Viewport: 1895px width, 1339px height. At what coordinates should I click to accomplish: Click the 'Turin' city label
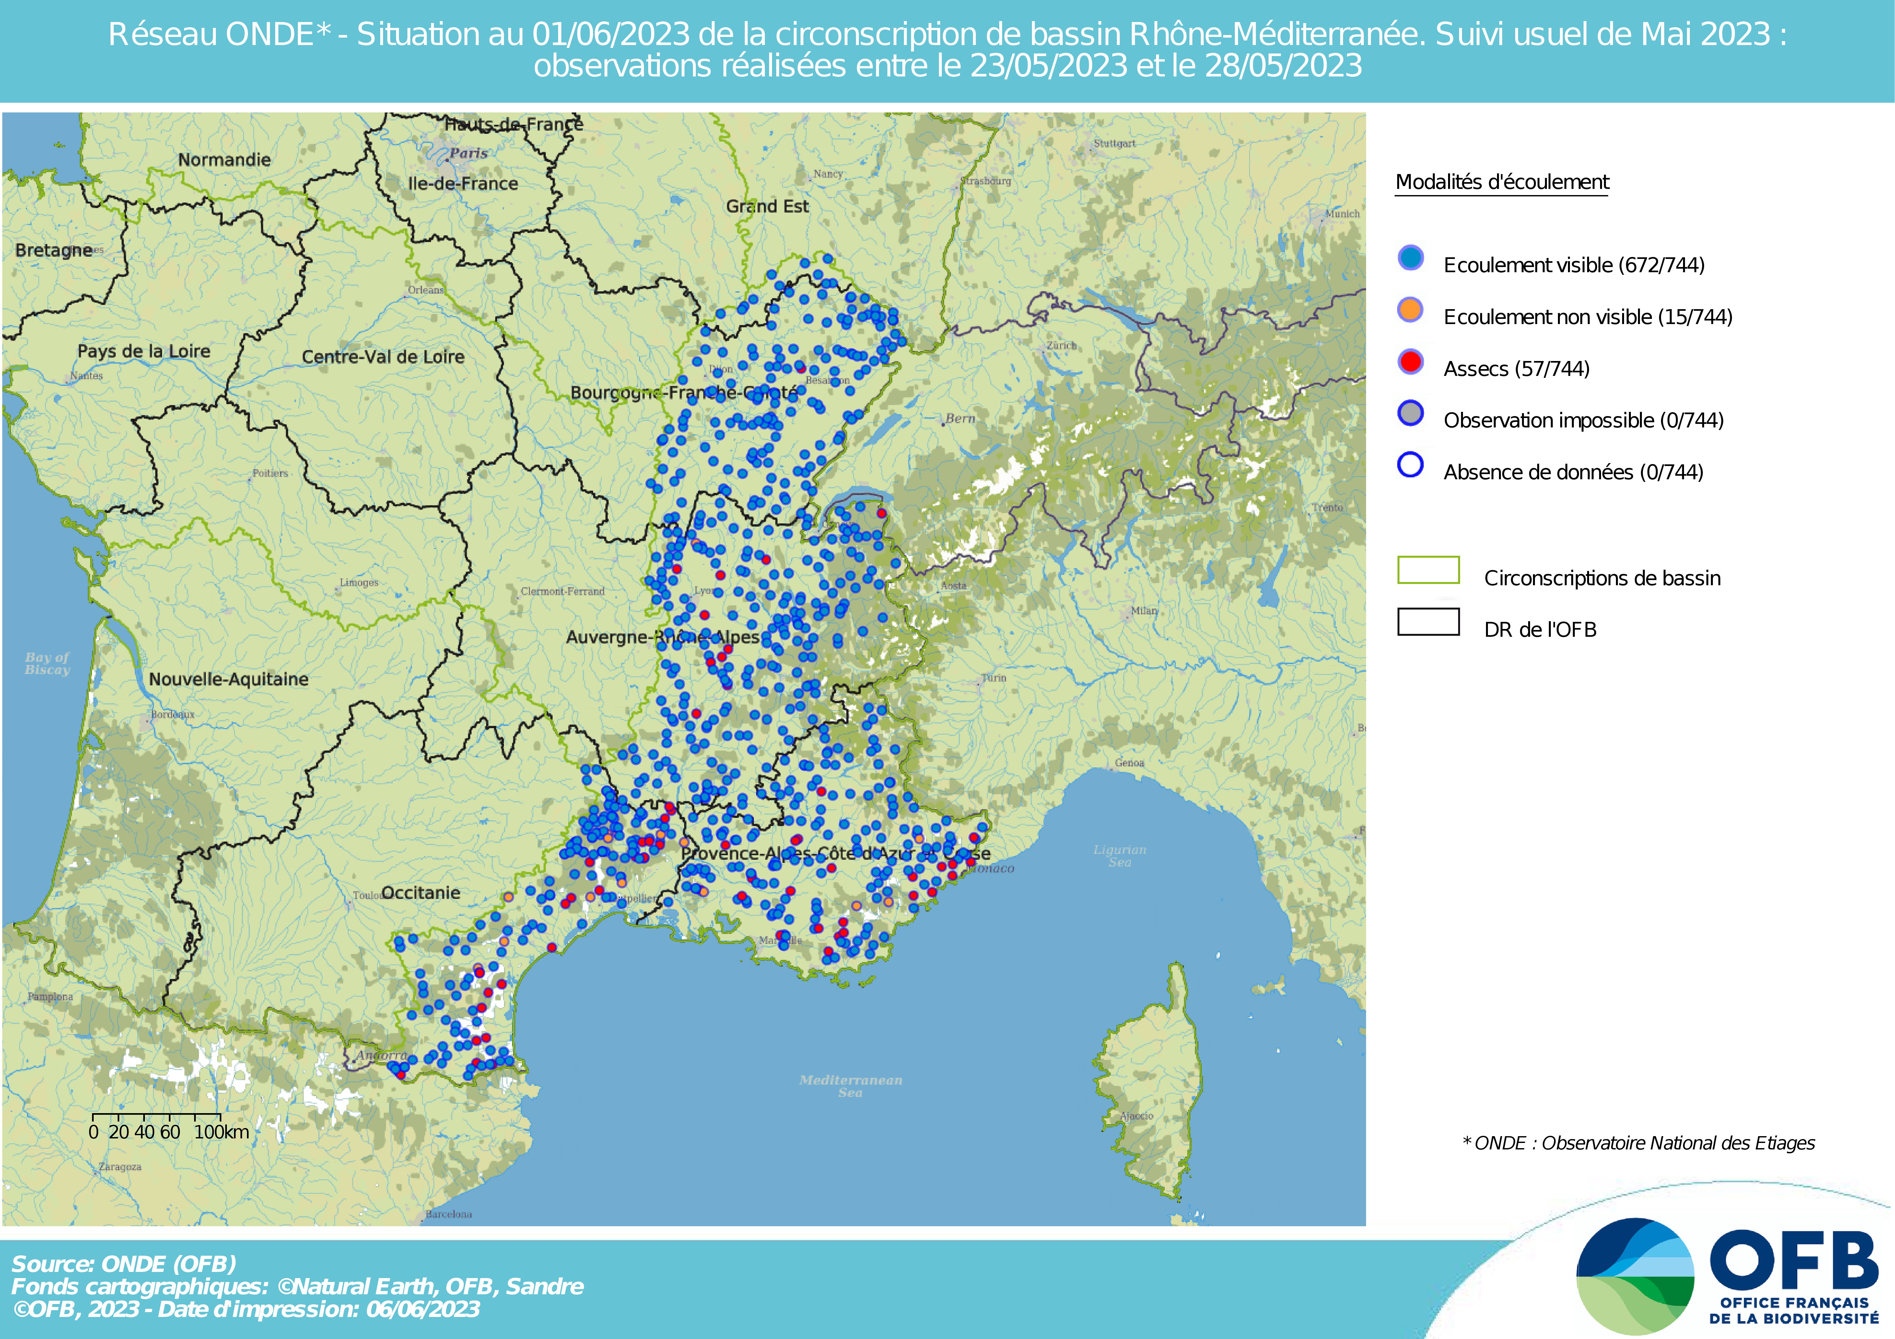(994, 678)
